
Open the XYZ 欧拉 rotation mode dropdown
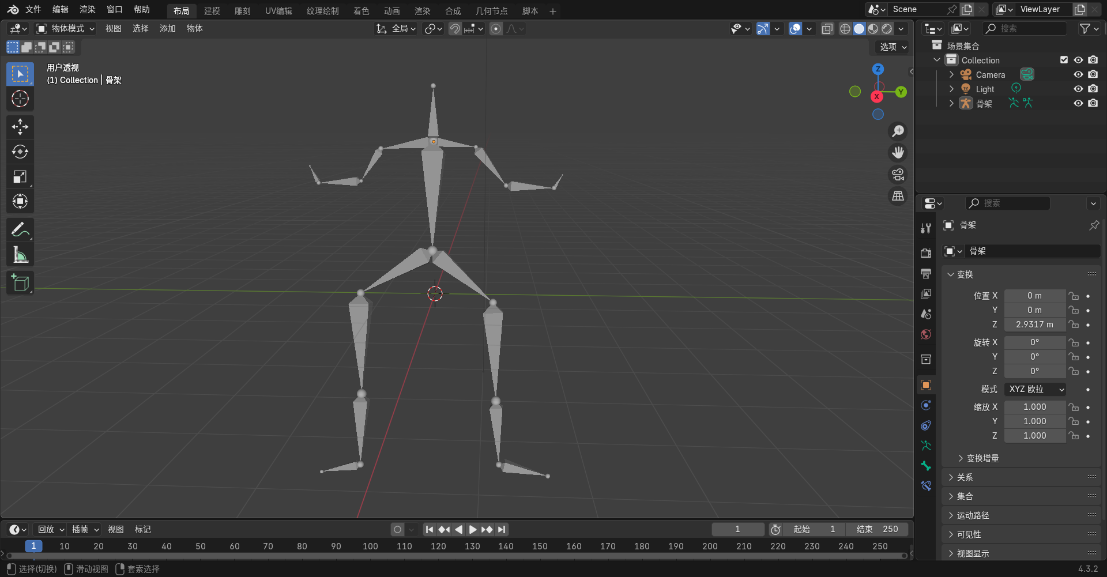1035,390
